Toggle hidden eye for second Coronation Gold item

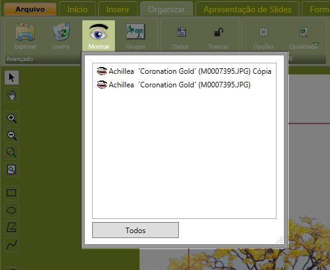(x=101, y=85)
